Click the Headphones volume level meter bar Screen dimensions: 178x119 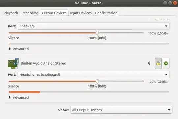click(89, 92)
